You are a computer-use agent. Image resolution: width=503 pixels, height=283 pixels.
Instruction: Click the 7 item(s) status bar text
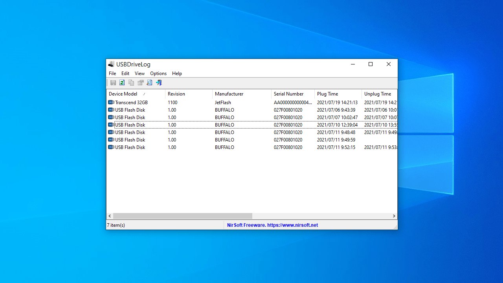coord(116,225)
